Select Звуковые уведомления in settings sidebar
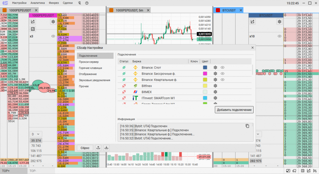 click(x=94, y=80)
